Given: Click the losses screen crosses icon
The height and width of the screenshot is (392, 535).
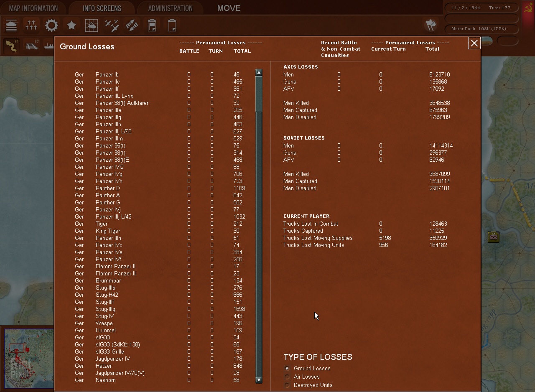Looking at the screenshot, I should (x=31, y=25).
